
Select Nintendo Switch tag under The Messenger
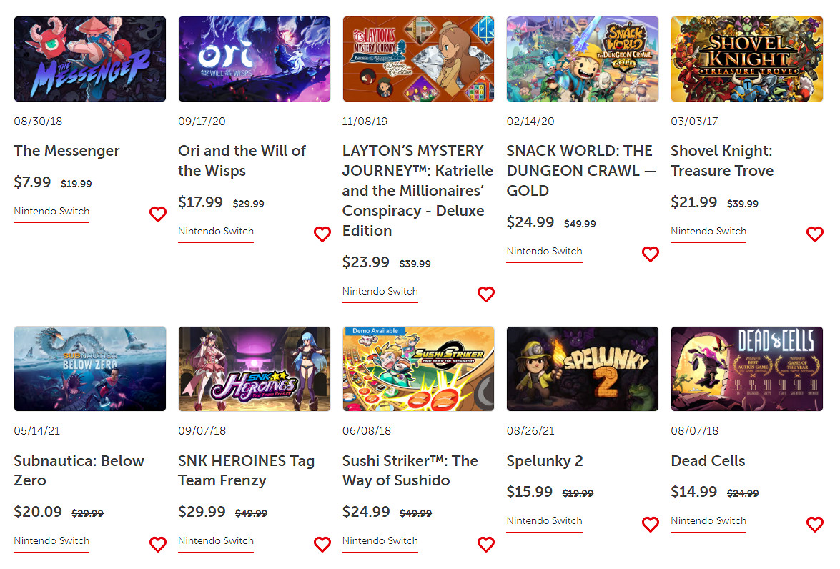[51, 212]
